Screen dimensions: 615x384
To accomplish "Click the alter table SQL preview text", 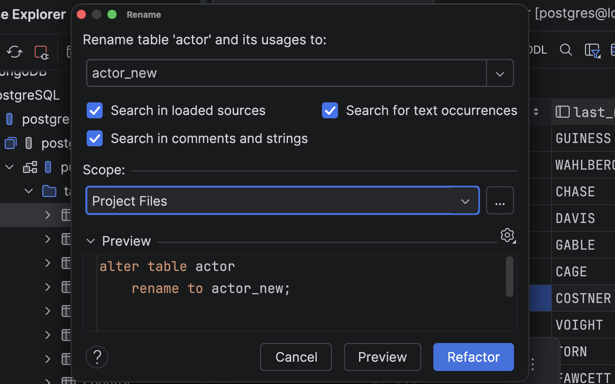I will 195,277.
